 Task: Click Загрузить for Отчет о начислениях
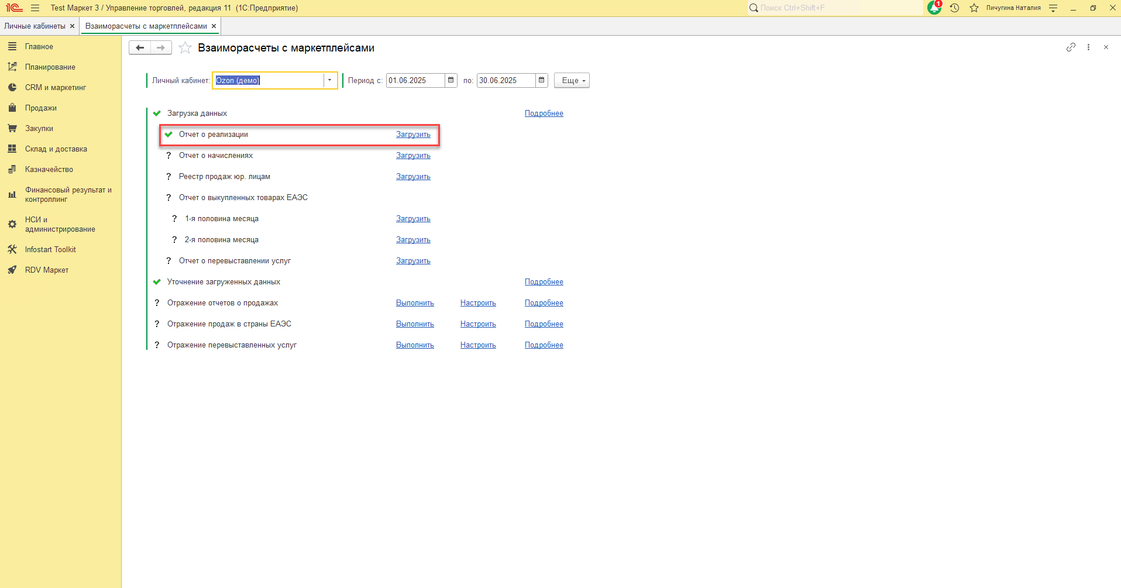click(x=413, y=156)
